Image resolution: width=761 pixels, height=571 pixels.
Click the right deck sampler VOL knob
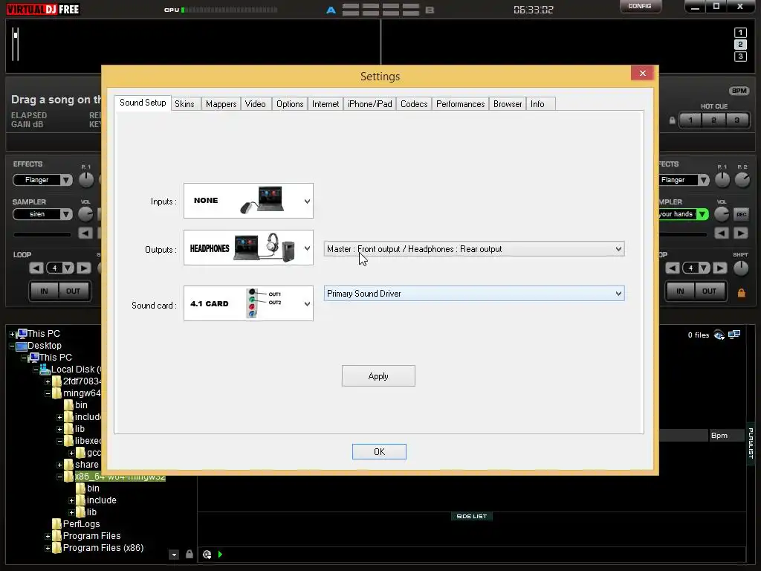click(x=722, y=214)
